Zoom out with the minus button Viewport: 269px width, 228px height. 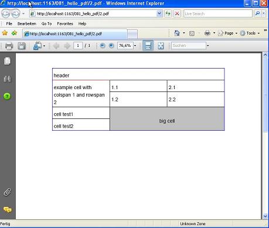[103, 46]
